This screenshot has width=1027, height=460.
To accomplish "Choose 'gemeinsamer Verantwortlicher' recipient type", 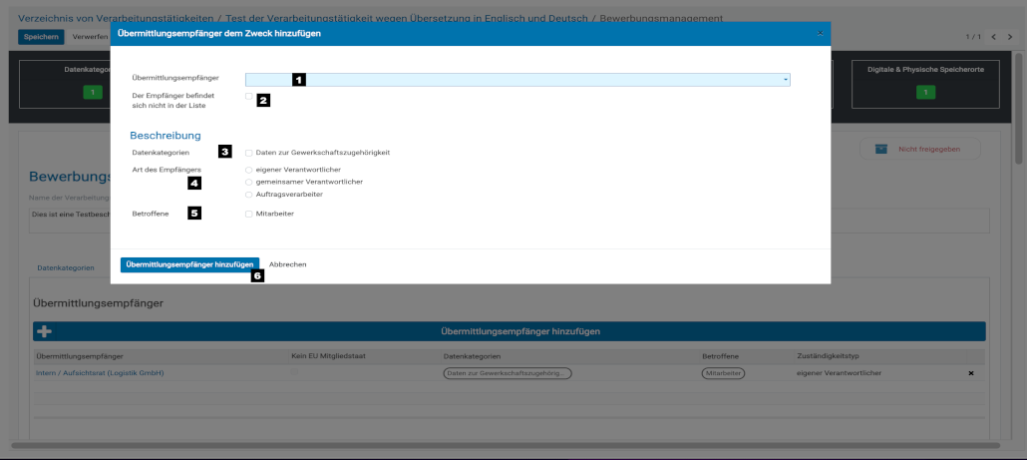I will [249, 183].
